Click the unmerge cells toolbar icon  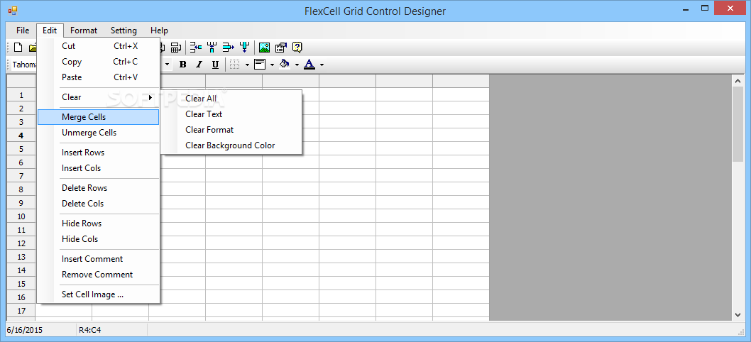176,48
